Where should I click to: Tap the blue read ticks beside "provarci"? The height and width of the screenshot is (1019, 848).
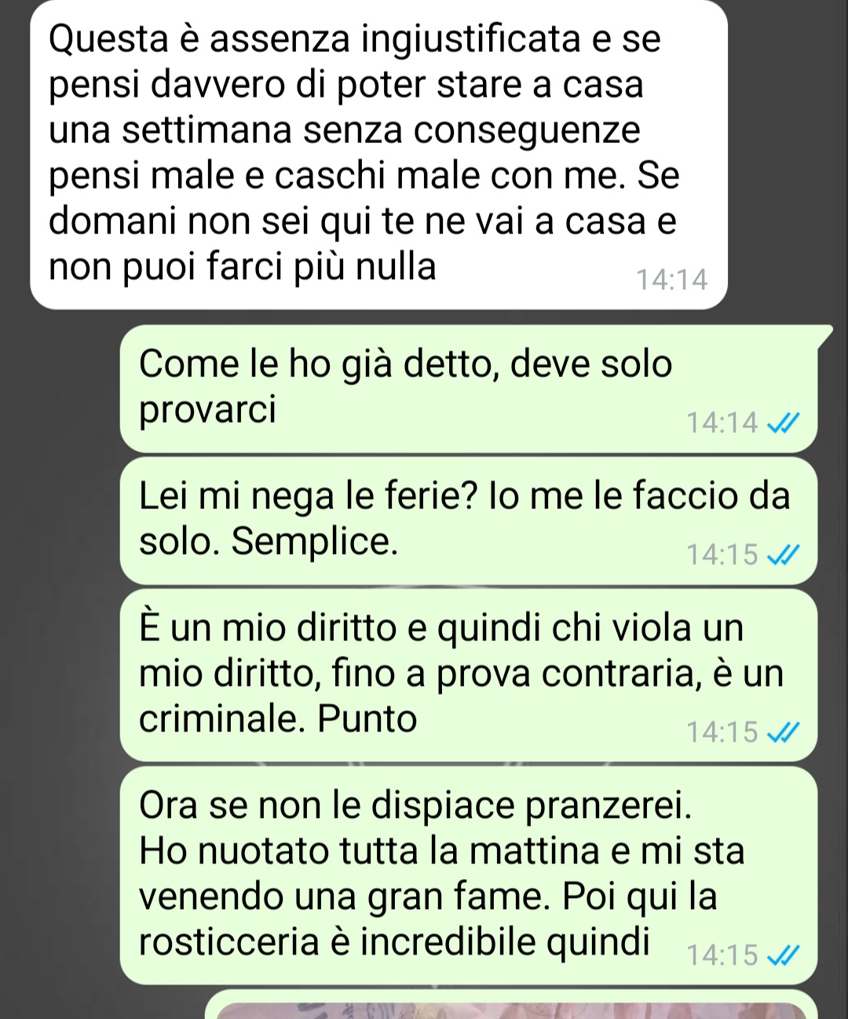point(783,423)
